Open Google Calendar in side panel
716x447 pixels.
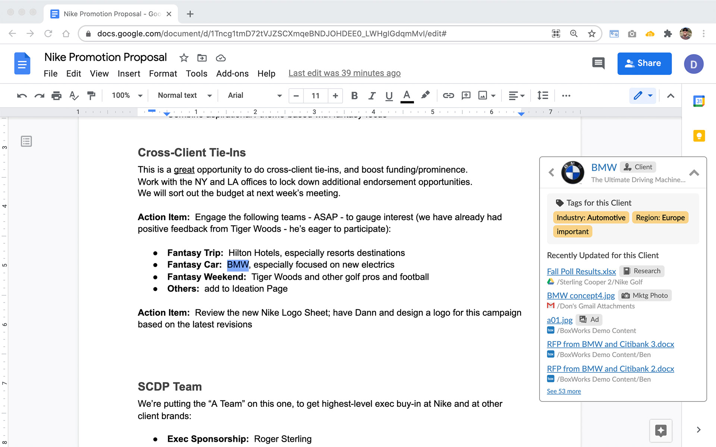[x=699, y=101]
